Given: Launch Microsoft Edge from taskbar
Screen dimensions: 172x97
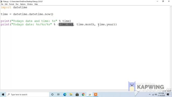Looking at the screenshot, I should pos(65,95).
